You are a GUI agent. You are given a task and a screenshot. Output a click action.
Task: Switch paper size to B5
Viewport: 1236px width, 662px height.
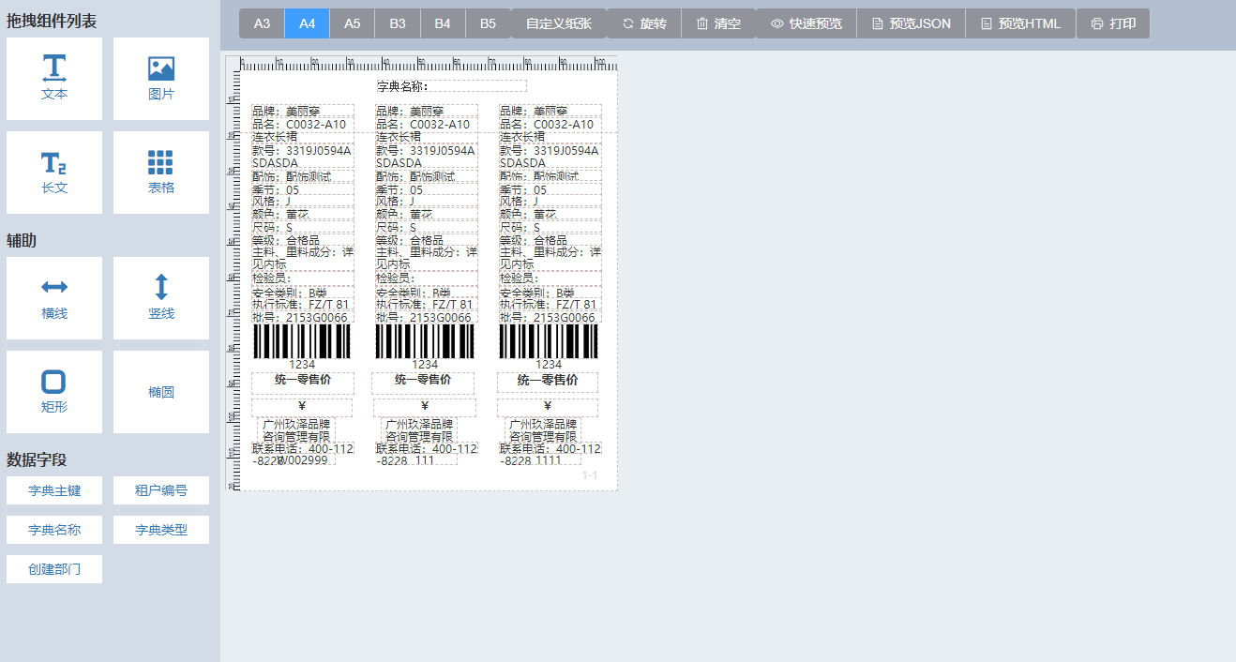click(488, 23)
